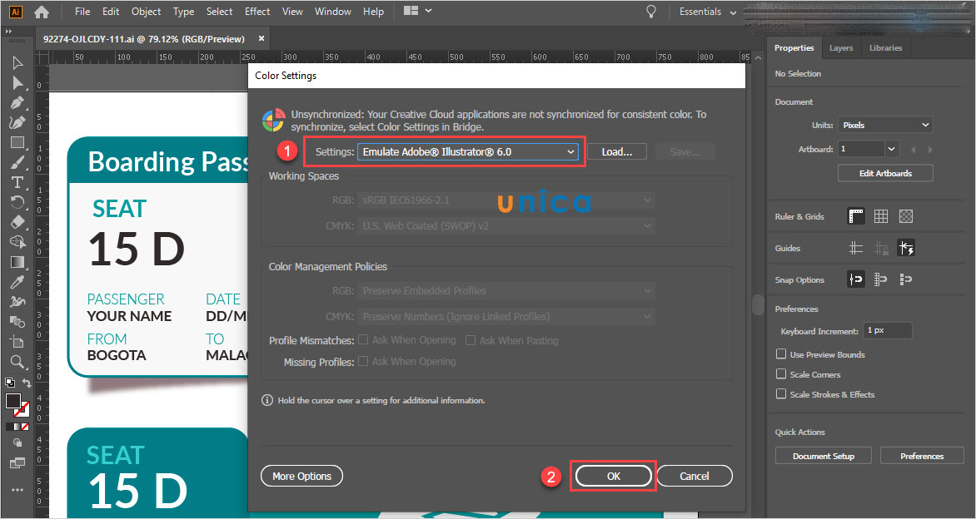Select the Eraser tool
This screenshot has height=519, width=976.
pyautogui.click(x=17, y=221)
